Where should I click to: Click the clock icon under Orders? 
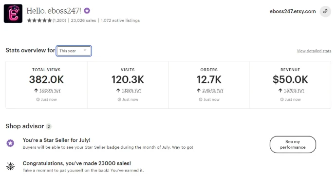click(x=201, y=99)
